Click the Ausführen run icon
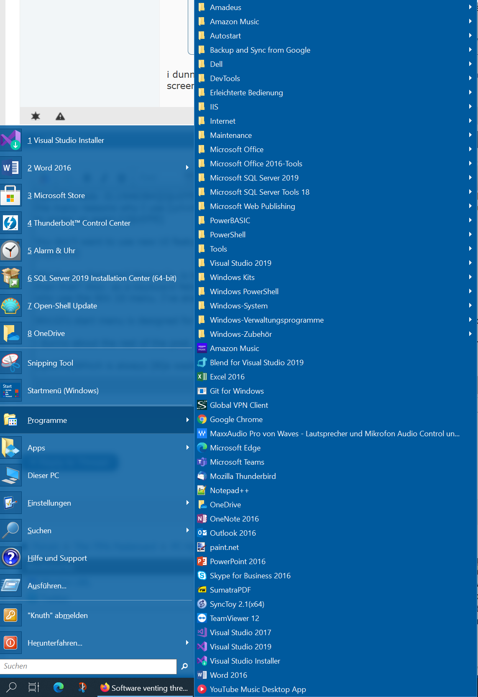Screen dimensions: 478x697 pos(11,586)
